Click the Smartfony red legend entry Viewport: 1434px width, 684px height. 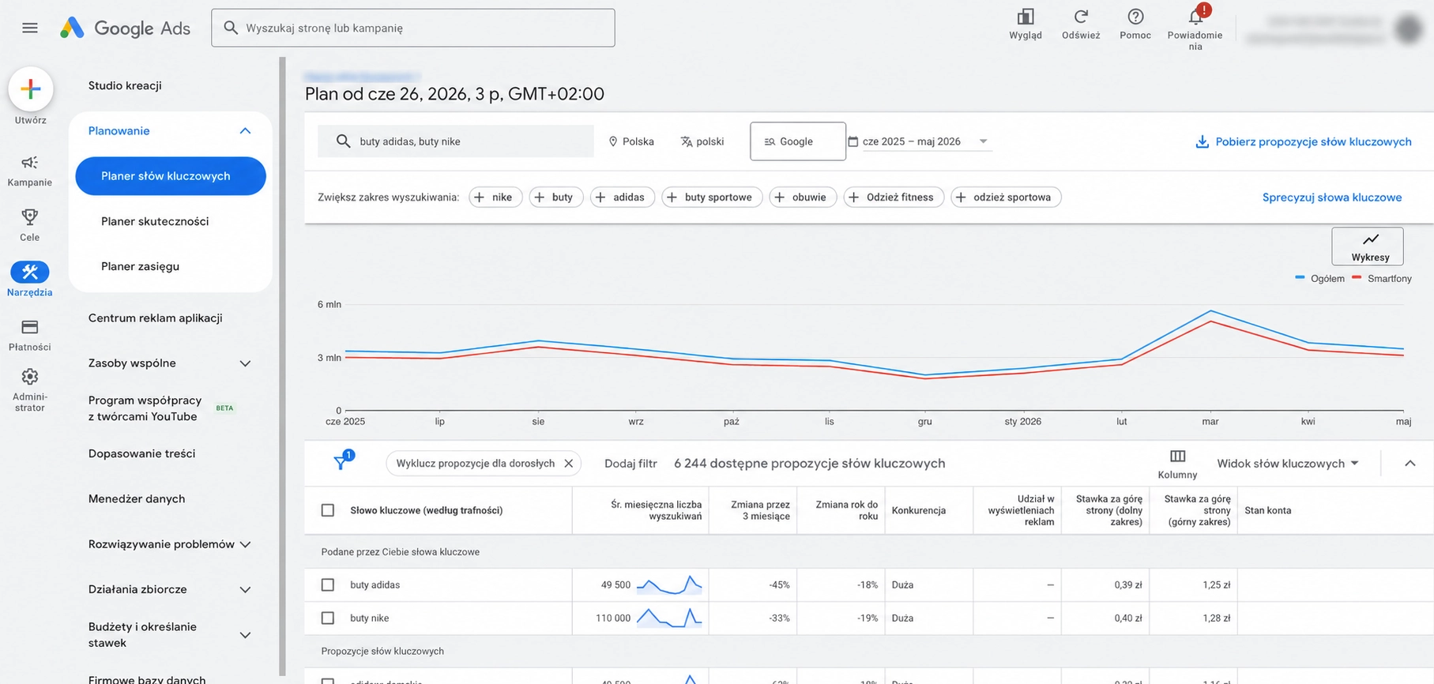coord(1381,279)
